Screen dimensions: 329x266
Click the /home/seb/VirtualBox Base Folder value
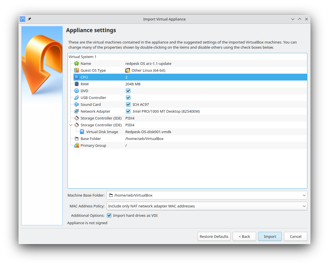point(144,139)
